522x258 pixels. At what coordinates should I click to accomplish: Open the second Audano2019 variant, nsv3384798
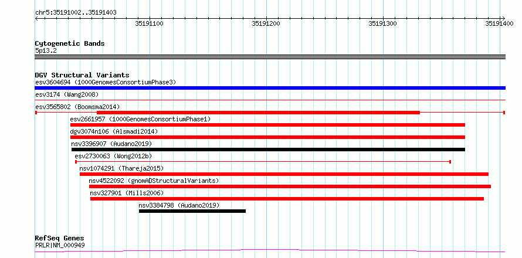coord(179,205)
